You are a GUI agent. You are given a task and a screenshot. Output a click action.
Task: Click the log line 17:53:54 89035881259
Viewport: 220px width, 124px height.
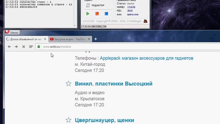(x=21, y=7)
